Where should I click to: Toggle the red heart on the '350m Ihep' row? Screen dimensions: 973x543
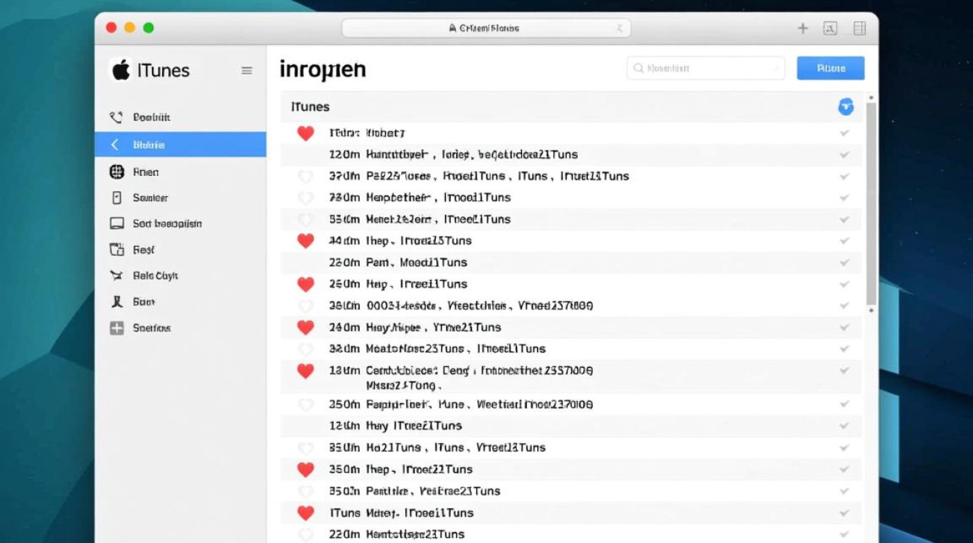pyautogui.click(x=306, y=469)
